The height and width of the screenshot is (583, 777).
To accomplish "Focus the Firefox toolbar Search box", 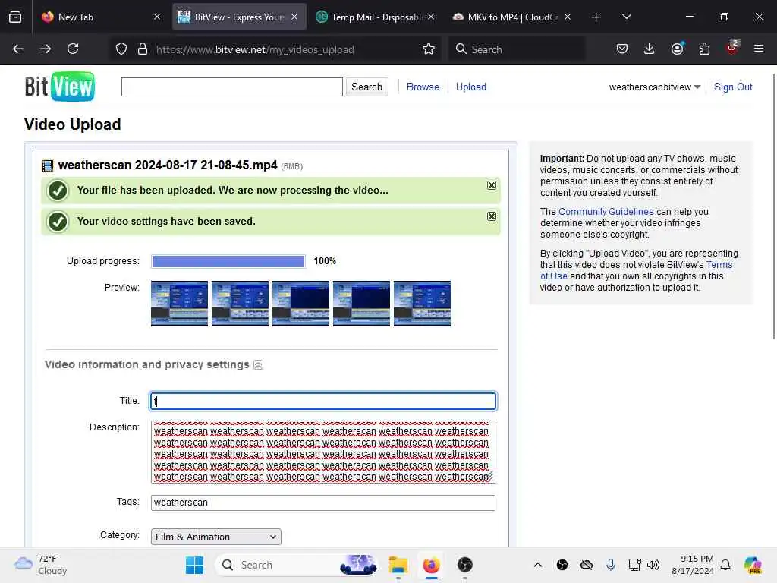I will (x=516, y=49).
